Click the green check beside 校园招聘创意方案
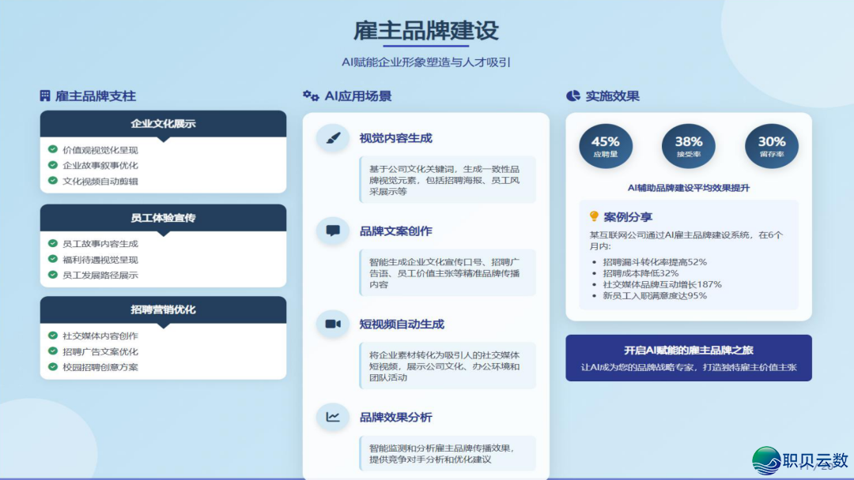This screenshot has height=480, width=854. [53, 367]
